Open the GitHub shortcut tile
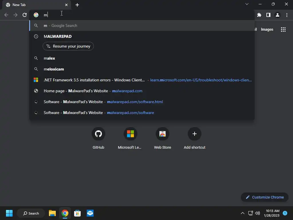The image size is (293, 220). coord(98,138)
